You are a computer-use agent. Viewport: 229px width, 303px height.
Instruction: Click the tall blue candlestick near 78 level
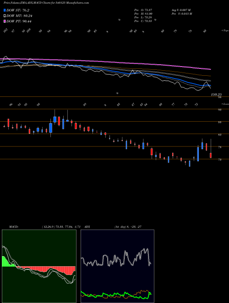point(198,154)
